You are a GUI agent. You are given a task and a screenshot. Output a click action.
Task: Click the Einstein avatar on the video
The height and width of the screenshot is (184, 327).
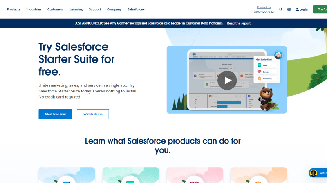tap(278, 55)
